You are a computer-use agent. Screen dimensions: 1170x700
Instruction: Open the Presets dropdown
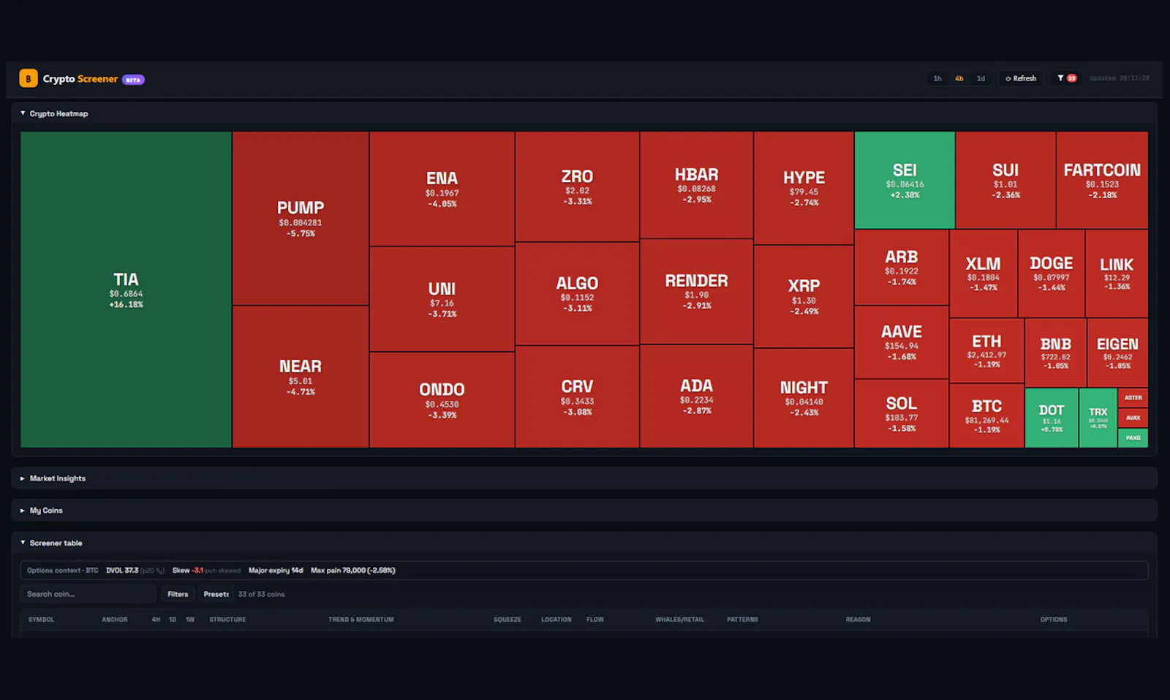click(x=216, y=594)
